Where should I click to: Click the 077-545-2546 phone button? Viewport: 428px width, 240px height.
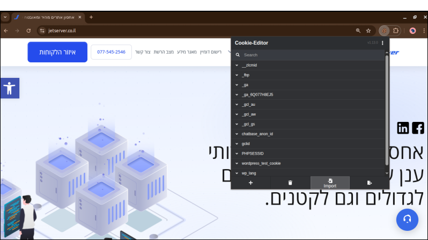tap(111, 52)
